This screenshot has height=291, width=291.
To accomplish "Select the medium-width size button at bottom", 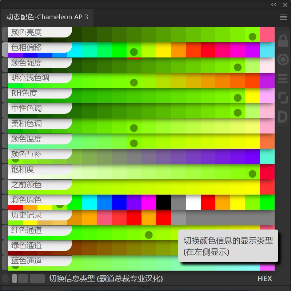I will click(x=23, y=279).
